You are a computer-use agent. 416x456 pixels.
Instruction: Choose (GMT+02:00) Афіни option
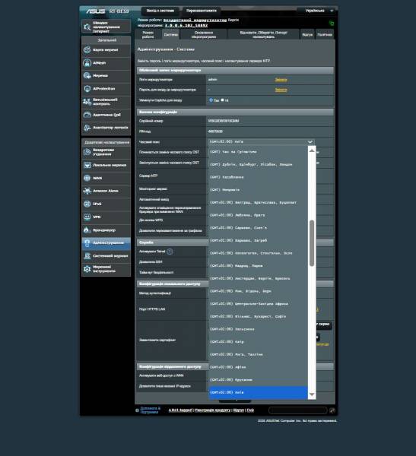(258, 367)
